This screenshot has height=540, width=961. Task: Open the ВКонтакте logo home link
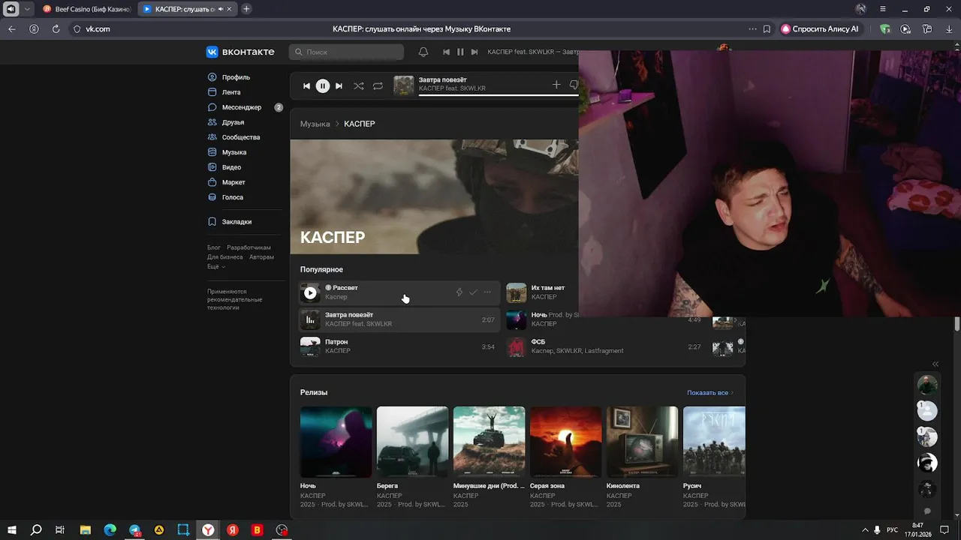[240, 52]
